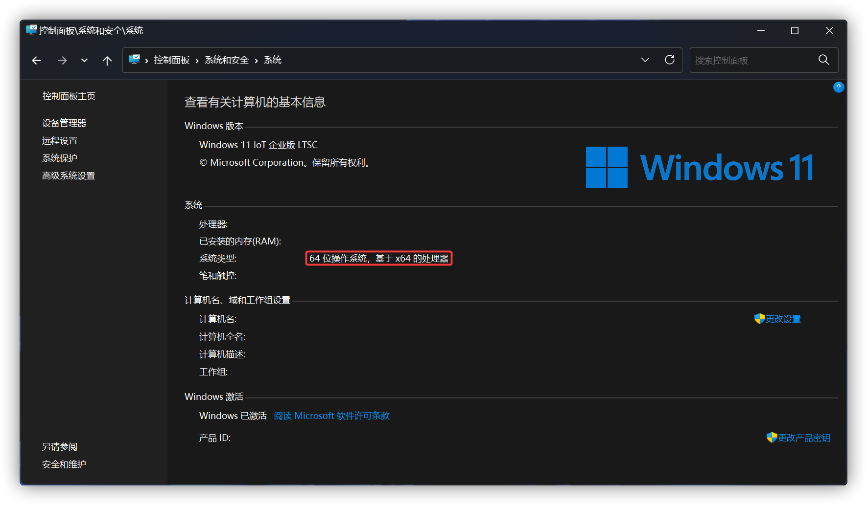Select text 64 位操作系统, 基于 x64 的处理器

coord(379,259)
